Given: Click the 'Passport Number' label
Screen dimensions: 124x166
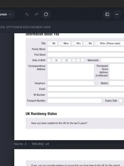Looking at the screenshot, I should (x=36, y=101).
